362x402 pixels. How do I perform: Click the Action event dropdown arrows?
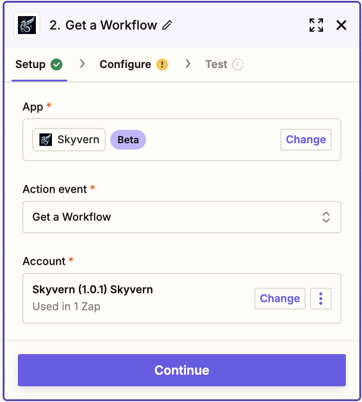click(326, 217)
